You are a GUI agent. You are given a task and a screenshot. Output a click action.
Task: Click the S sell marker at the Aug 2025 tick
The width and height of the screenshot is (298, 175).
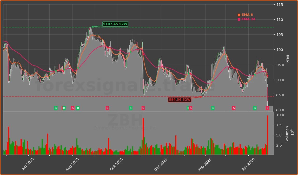point(72,108)
